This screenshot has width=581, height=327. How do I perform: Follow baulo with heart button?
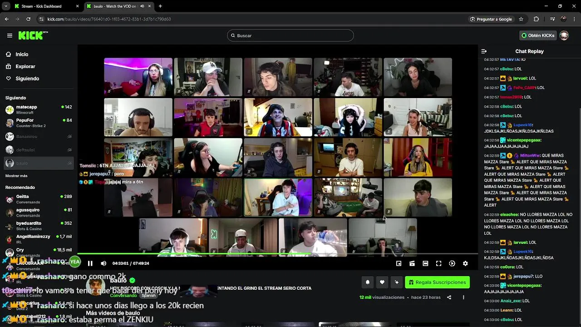pos(382,282)
